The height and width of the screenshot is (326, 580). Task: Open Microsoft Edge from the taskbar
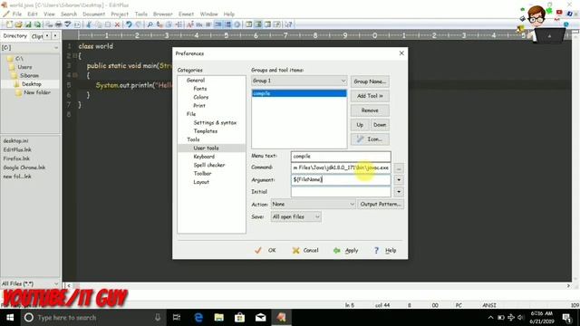point(198,317)
